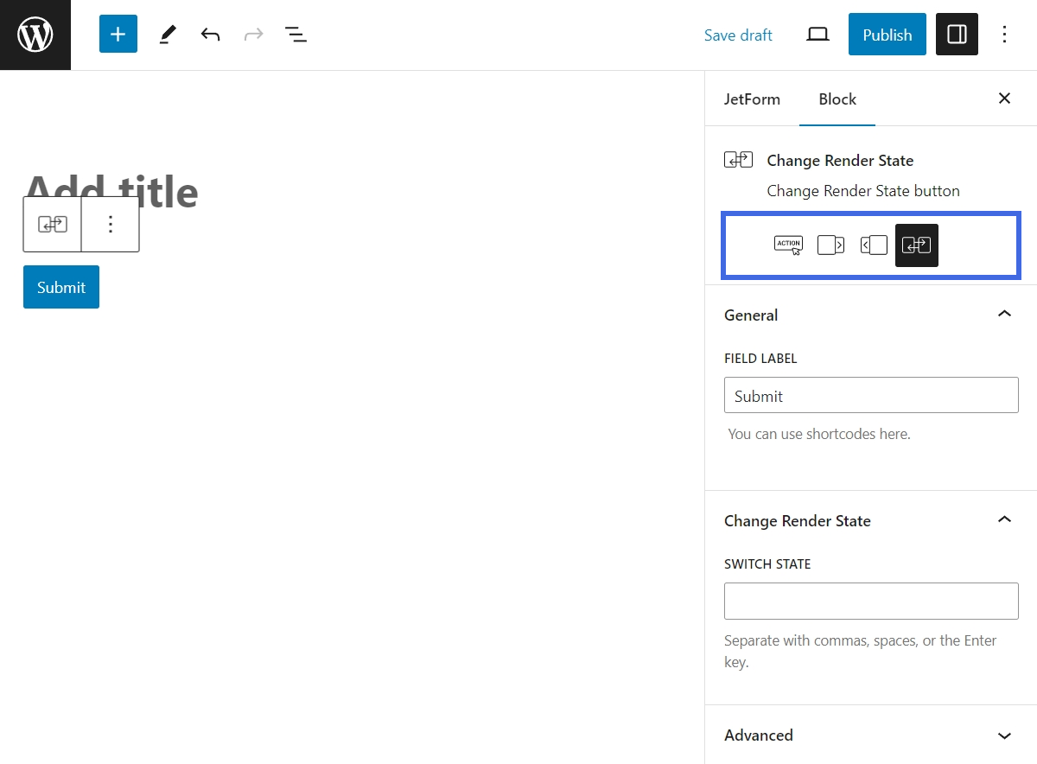Switch block to Prev Page variation
Viewport: 1037px width, 764px height.
click(x=874, y=245)
